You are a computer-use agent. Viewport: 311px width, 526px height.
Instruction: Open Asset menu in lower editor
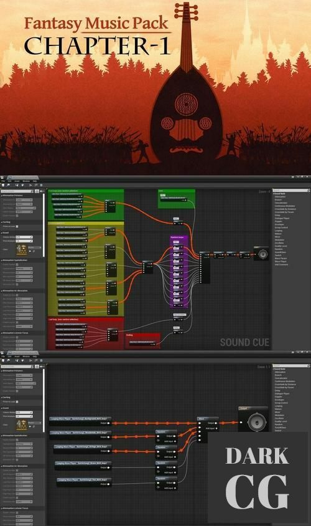tap(17, 356)
